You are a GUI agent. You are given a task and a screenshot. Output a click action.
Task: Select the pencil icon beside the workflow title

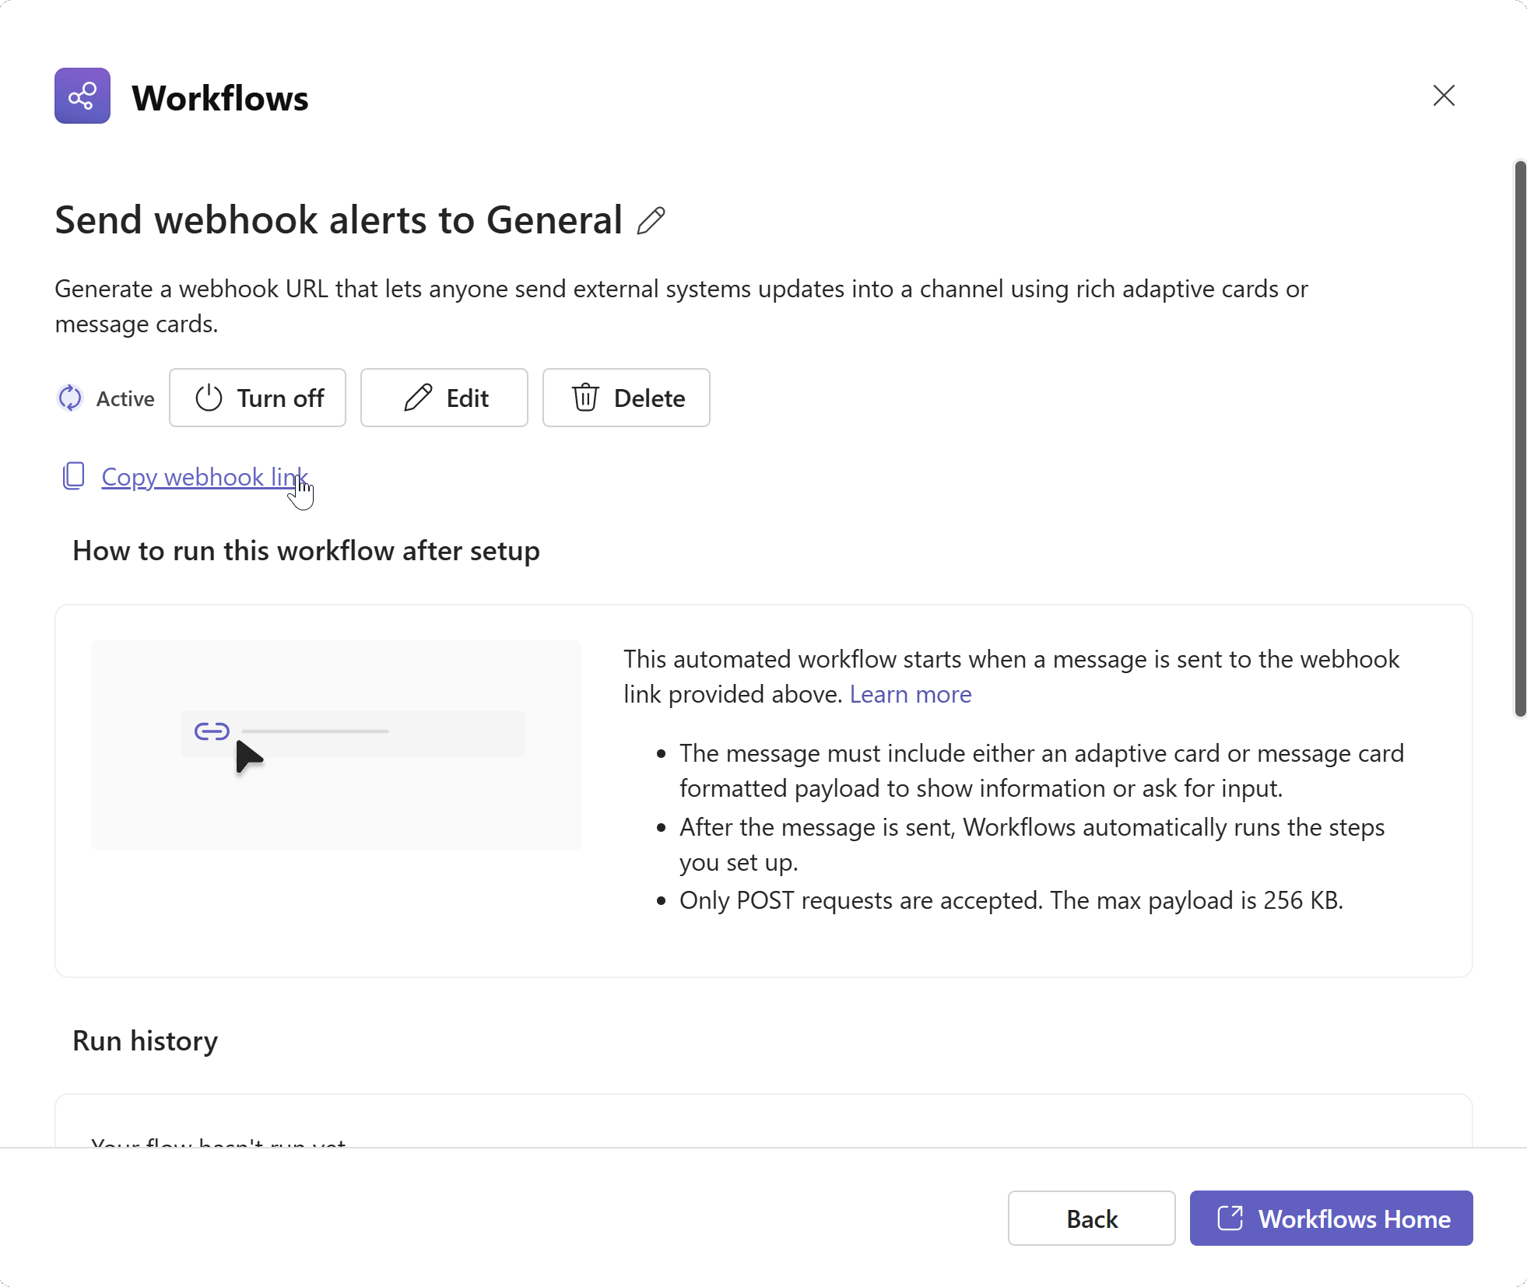651,220
